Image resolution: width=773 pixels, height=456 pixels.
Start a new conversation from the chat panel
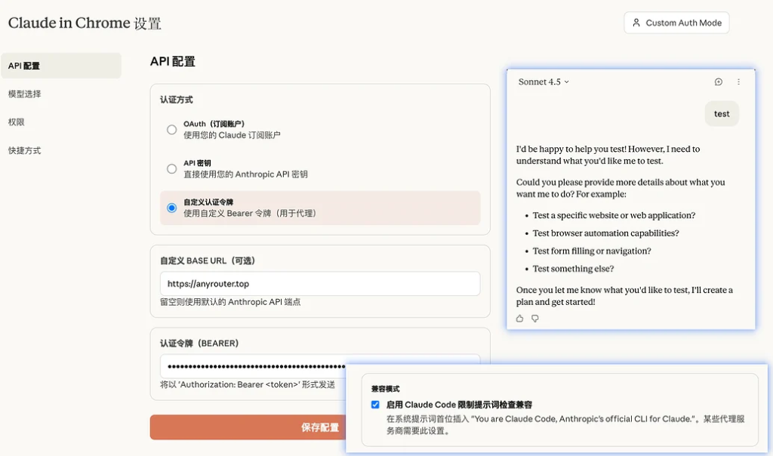(x=717, y=82)
